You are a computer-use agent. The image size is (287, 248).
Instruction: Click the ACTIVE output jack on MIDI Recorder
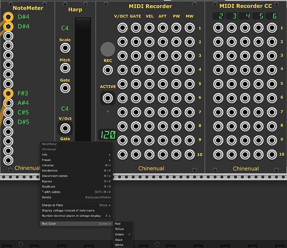coord(108,98)
